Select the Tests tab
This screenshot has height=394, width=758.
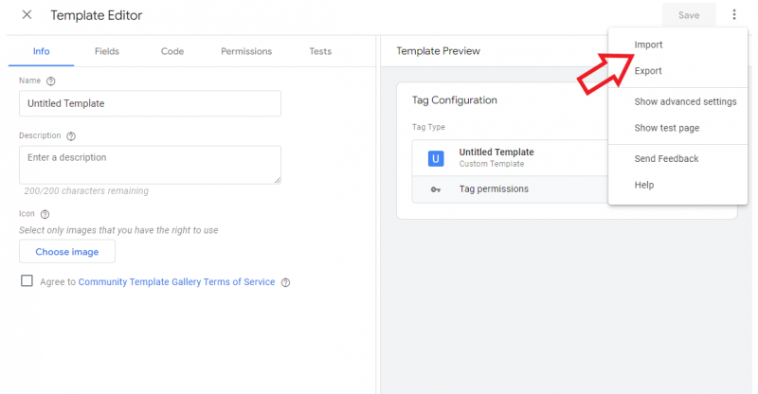tap(320, 51)
